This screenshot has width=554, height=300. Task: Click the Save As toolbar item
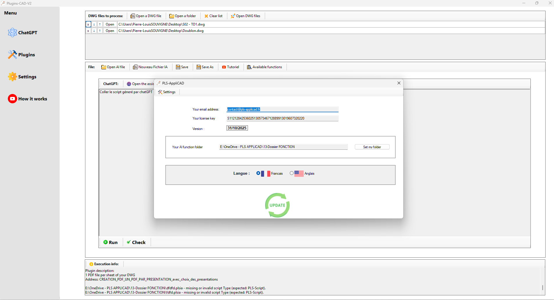[x=205, y=67]
